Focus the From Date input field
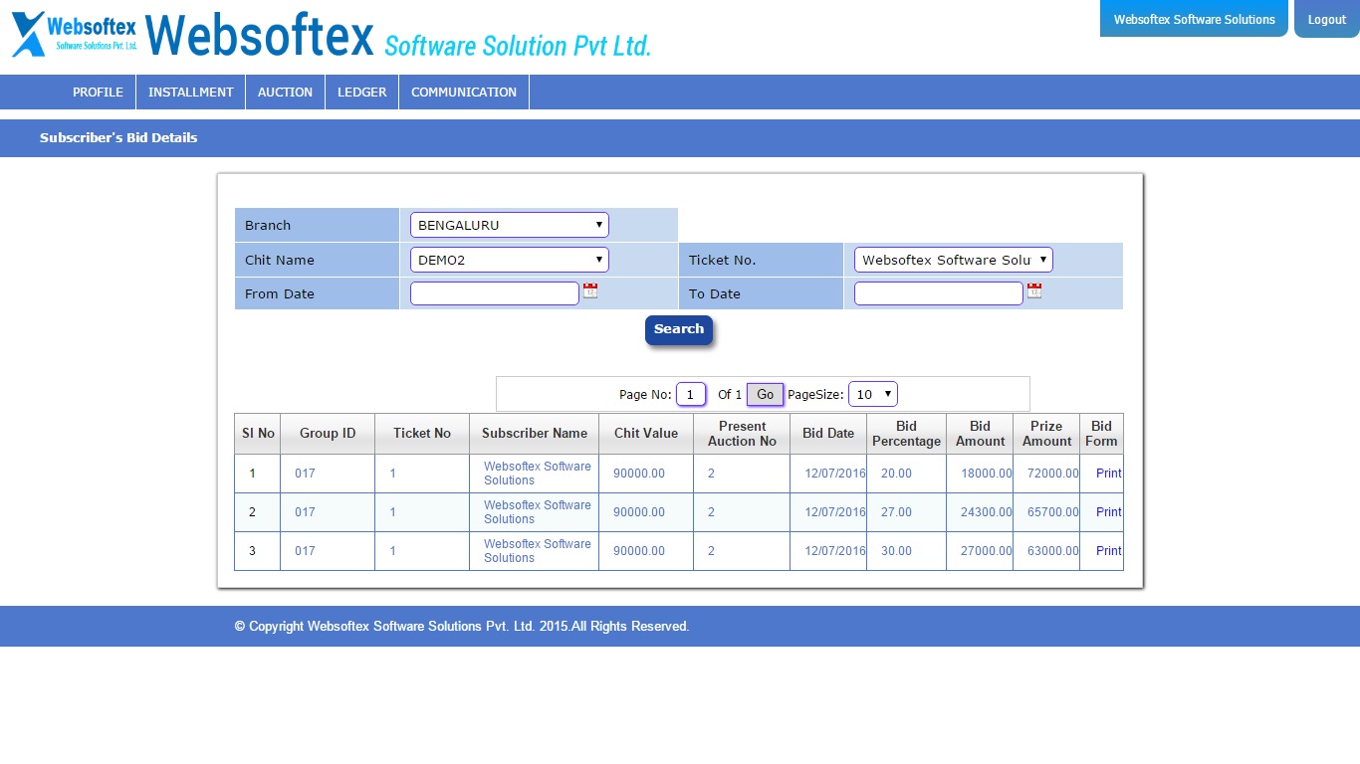 [495, 293]
